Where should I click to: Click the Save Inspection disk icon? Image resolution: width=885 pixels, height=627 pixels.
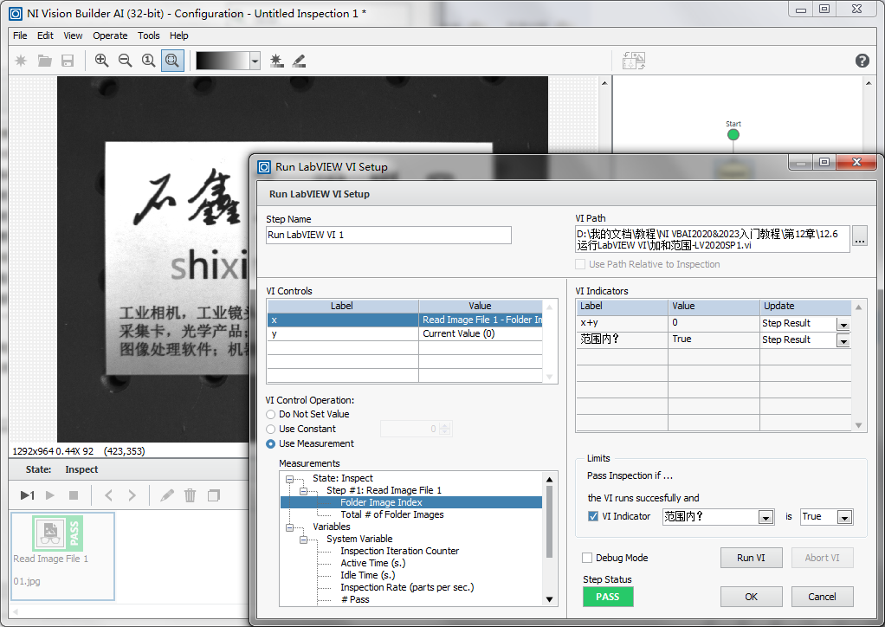click(x=68, y=61)
